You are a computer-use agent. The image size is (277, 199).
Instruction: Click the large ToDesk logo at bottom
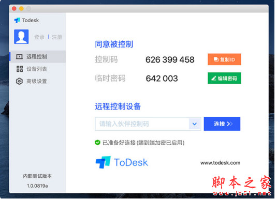pos(122,162)
